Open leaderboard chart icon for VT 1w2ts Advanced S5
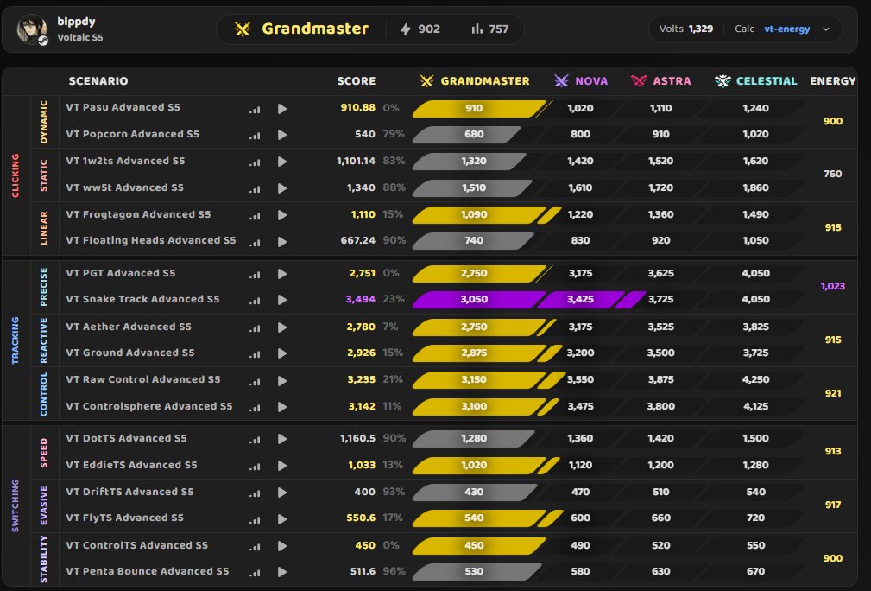The image size is (871, 591). pyautogui.click(x=255, y=162)
